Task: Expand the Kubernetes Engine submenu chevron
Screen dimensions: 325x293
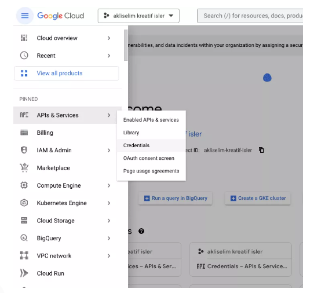Action: 109,203
